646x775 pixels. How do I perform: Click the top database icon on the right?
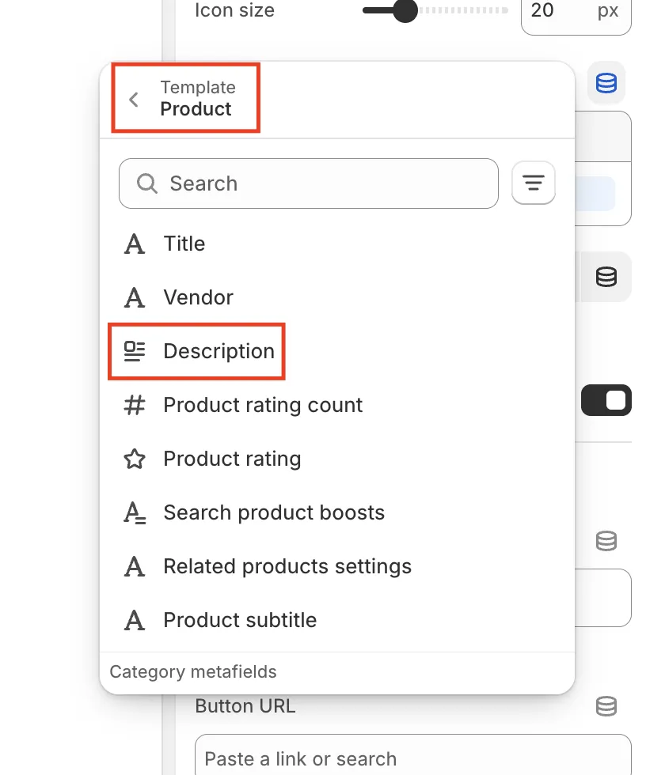coord(606,82)
